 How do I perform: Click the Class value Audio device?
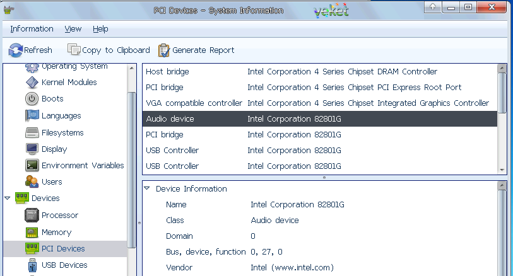(274, 220)
